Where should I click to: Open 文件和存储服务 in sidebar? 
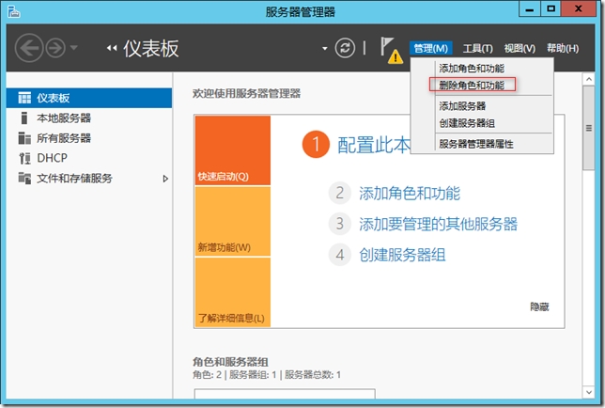point(89,178)
